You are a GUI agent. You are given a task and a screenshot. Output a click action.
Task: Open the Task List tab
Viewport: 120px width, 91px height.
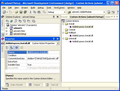[x=53, y=85]
